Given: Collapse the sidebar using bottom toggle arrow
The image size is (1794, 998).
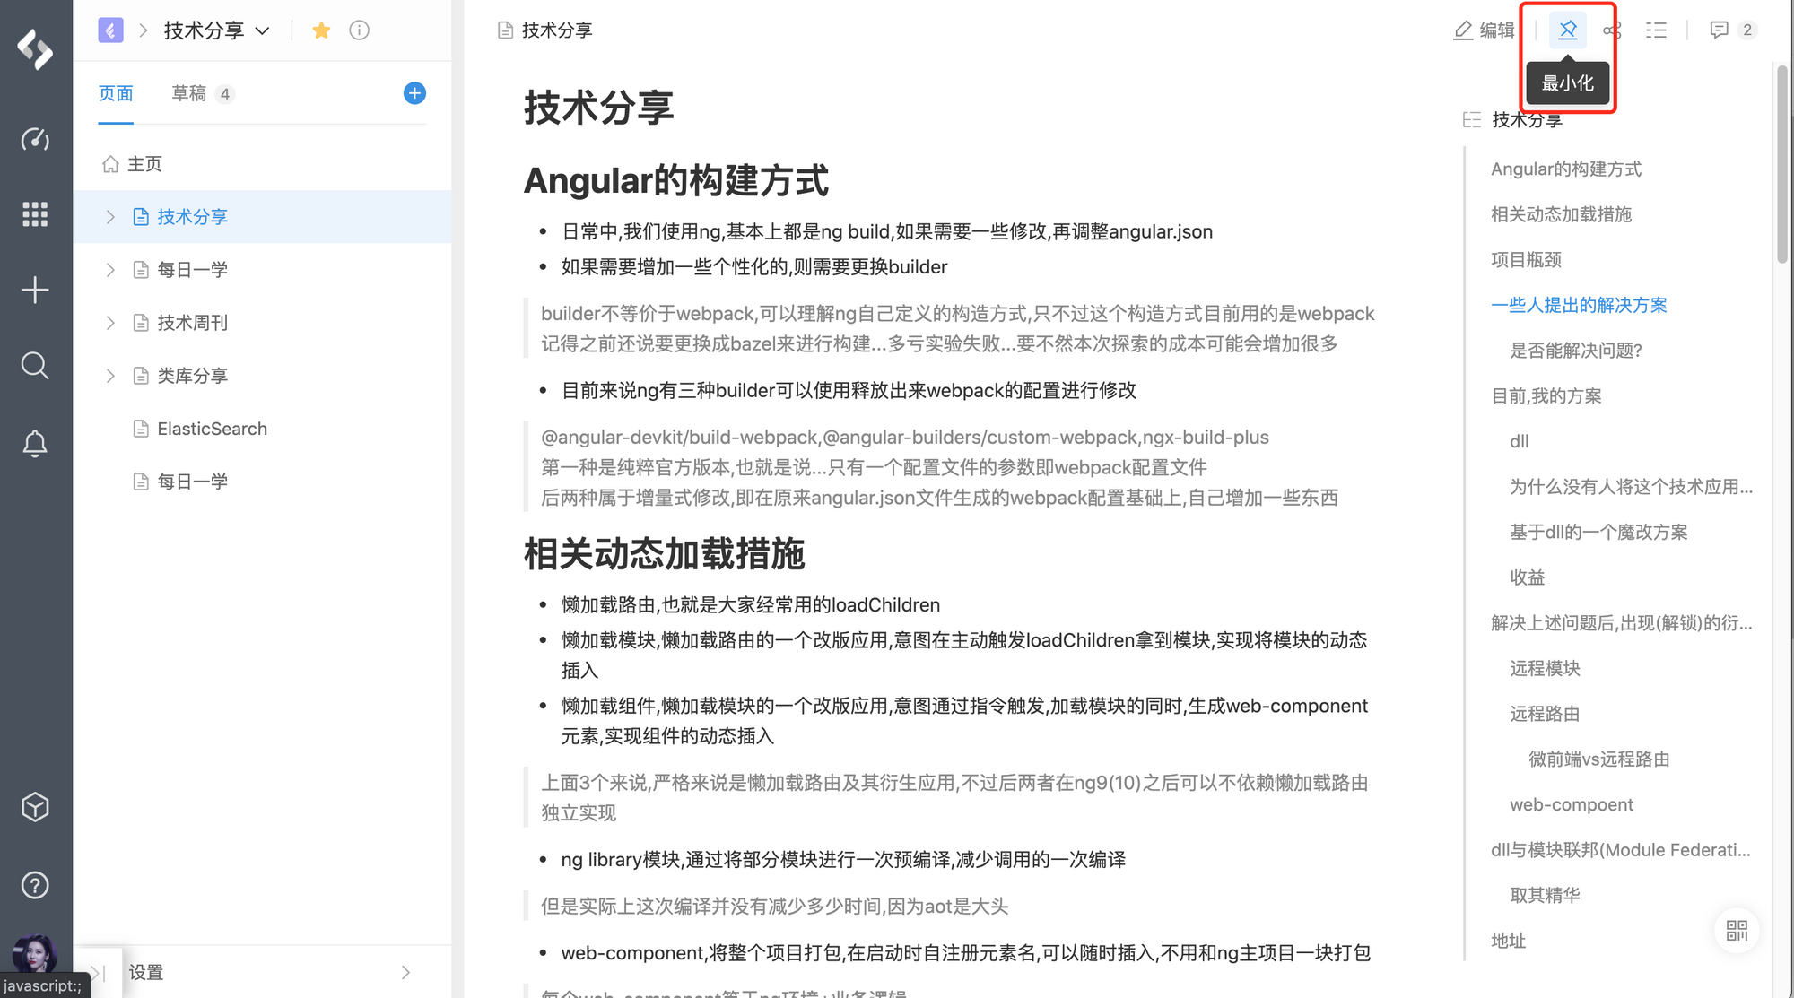Looking at the screenshot, I should click(98, 973).
